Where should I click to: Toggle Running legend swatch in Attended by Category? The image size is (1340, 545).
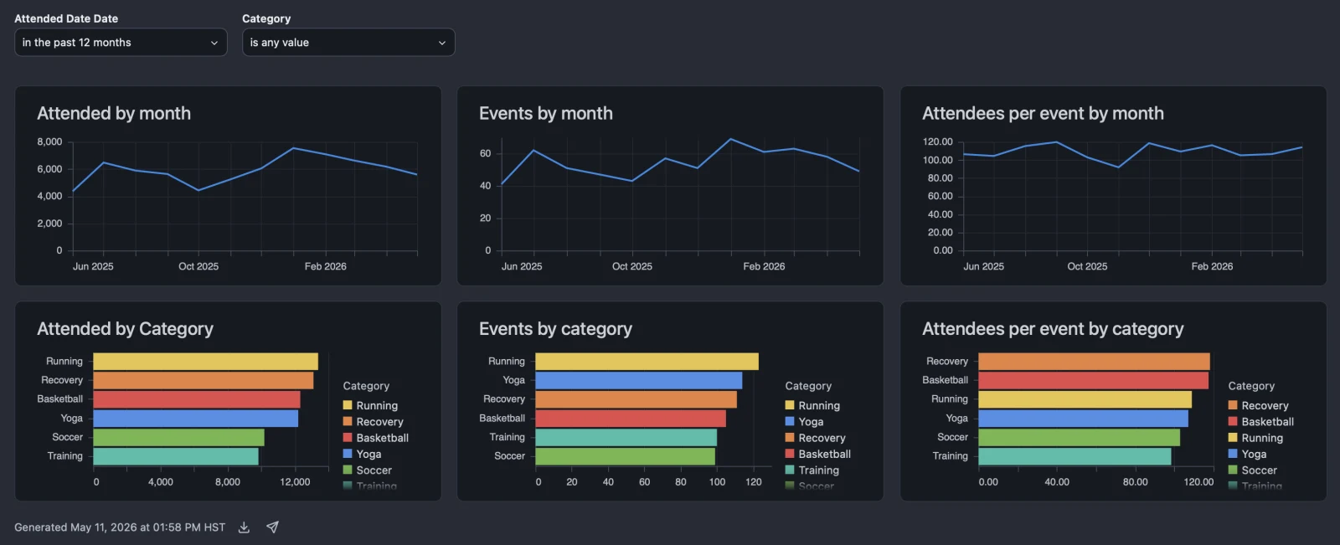pyautogui.click(x=348, y=405)
